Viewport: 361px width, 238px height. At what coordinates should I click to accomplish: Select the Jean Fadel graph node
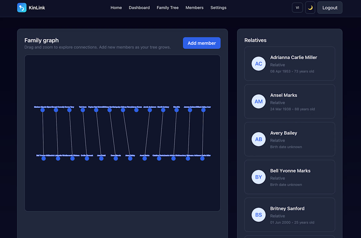point(101,159)
